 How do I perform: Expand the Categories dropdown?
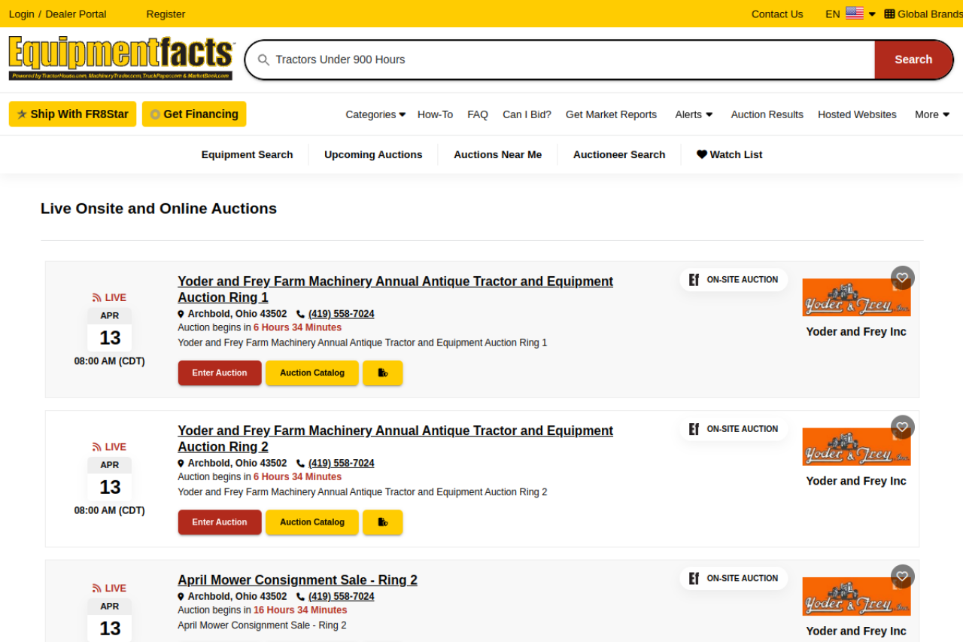[x=375, y=114]
